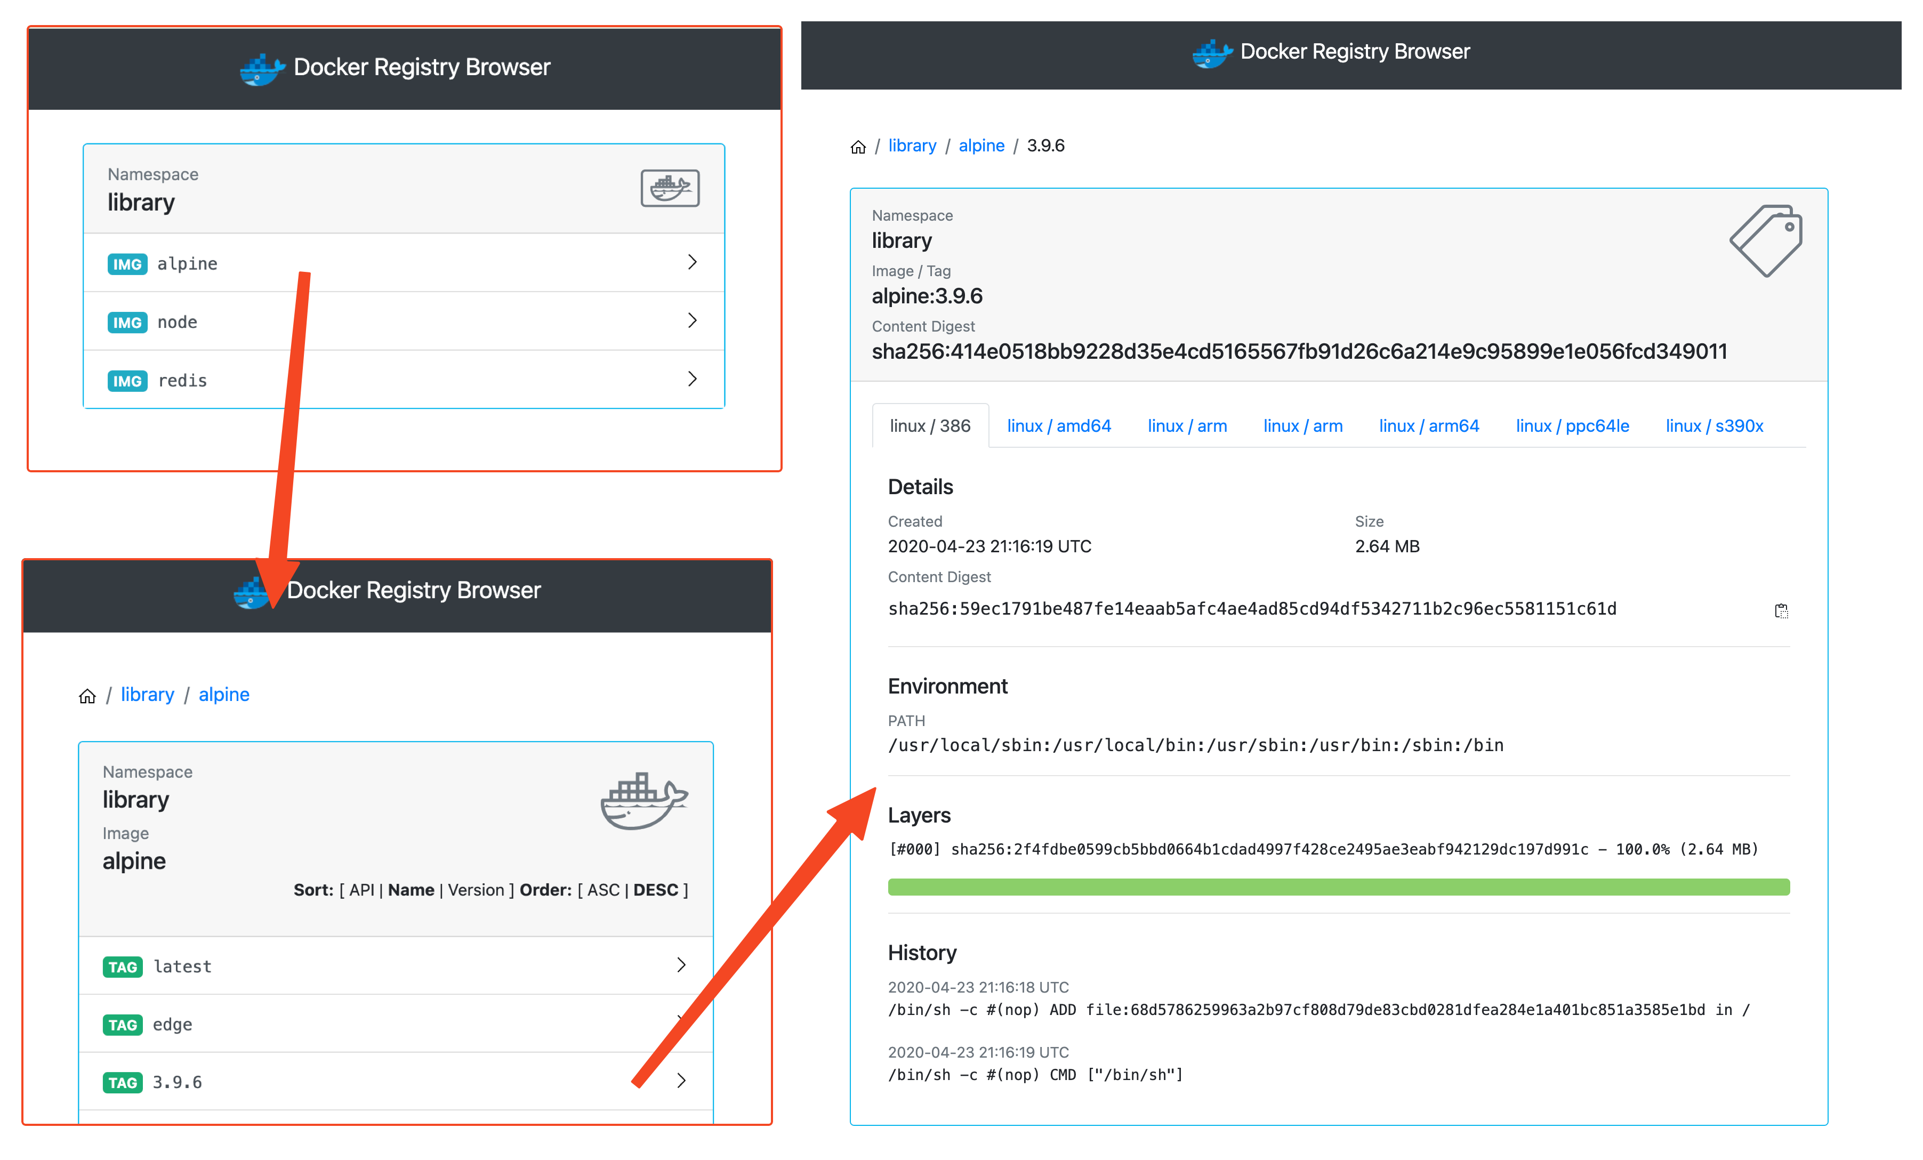Click the alpine:3.9.6 image/tag heading

point(927,296)
